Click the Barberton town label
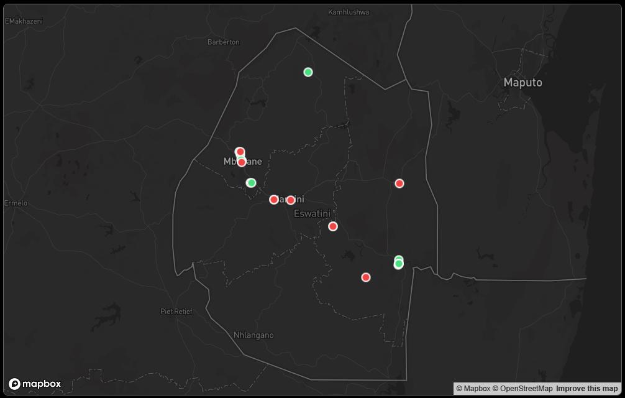Screen dimensions: 625x398 point(223,42)
